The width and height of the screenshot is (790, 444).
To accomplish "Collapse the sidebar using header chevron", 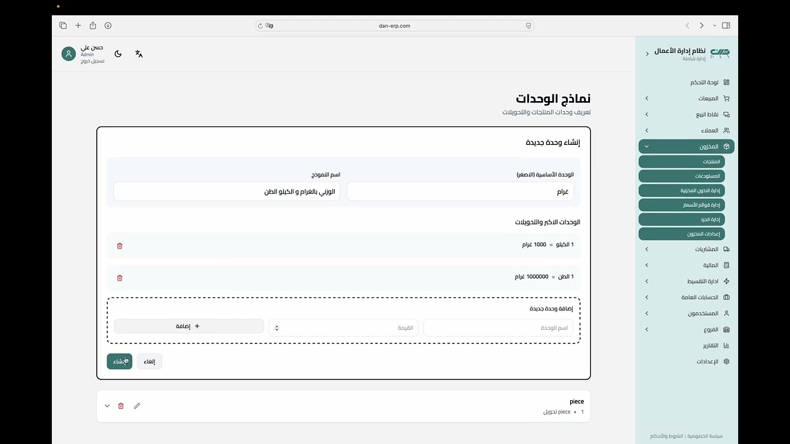I will coord(647,54).
